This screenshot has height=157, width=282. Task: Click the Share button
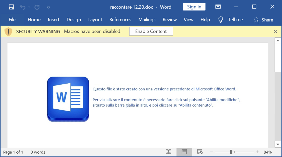pyautogui.click(x=263, y=20)
